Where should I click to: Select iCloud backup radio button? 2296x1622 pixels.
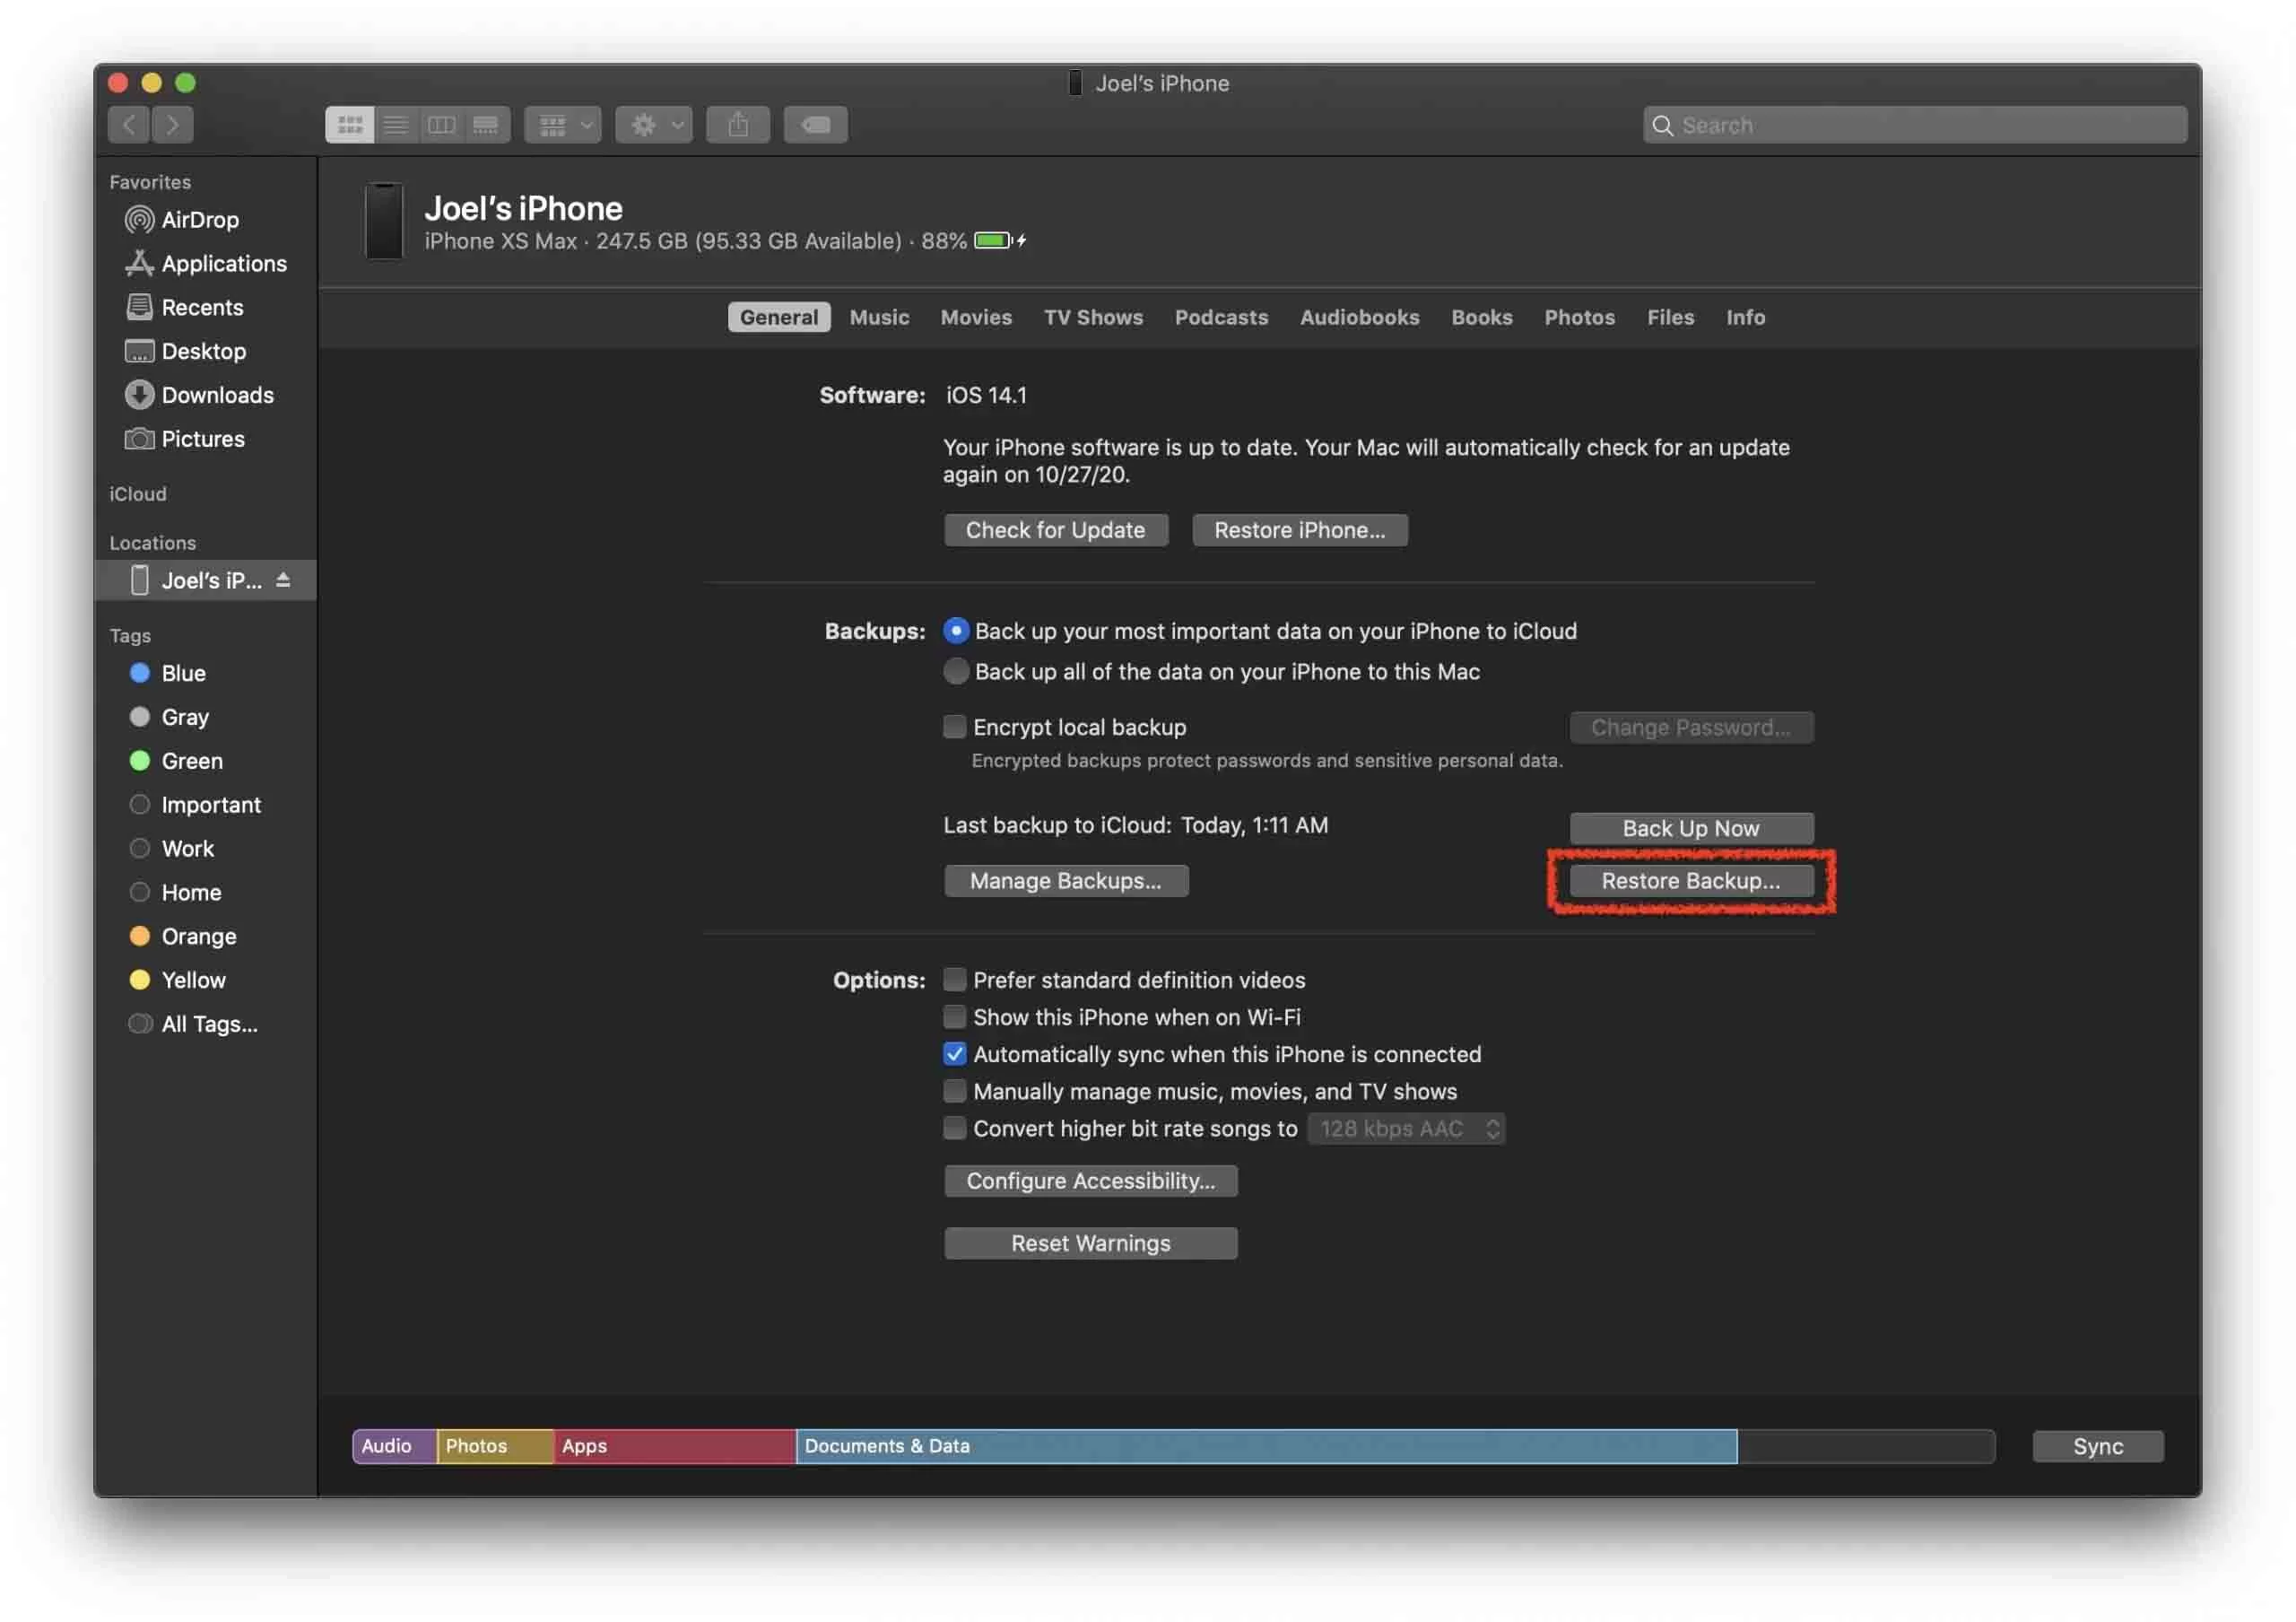[954, 630]
